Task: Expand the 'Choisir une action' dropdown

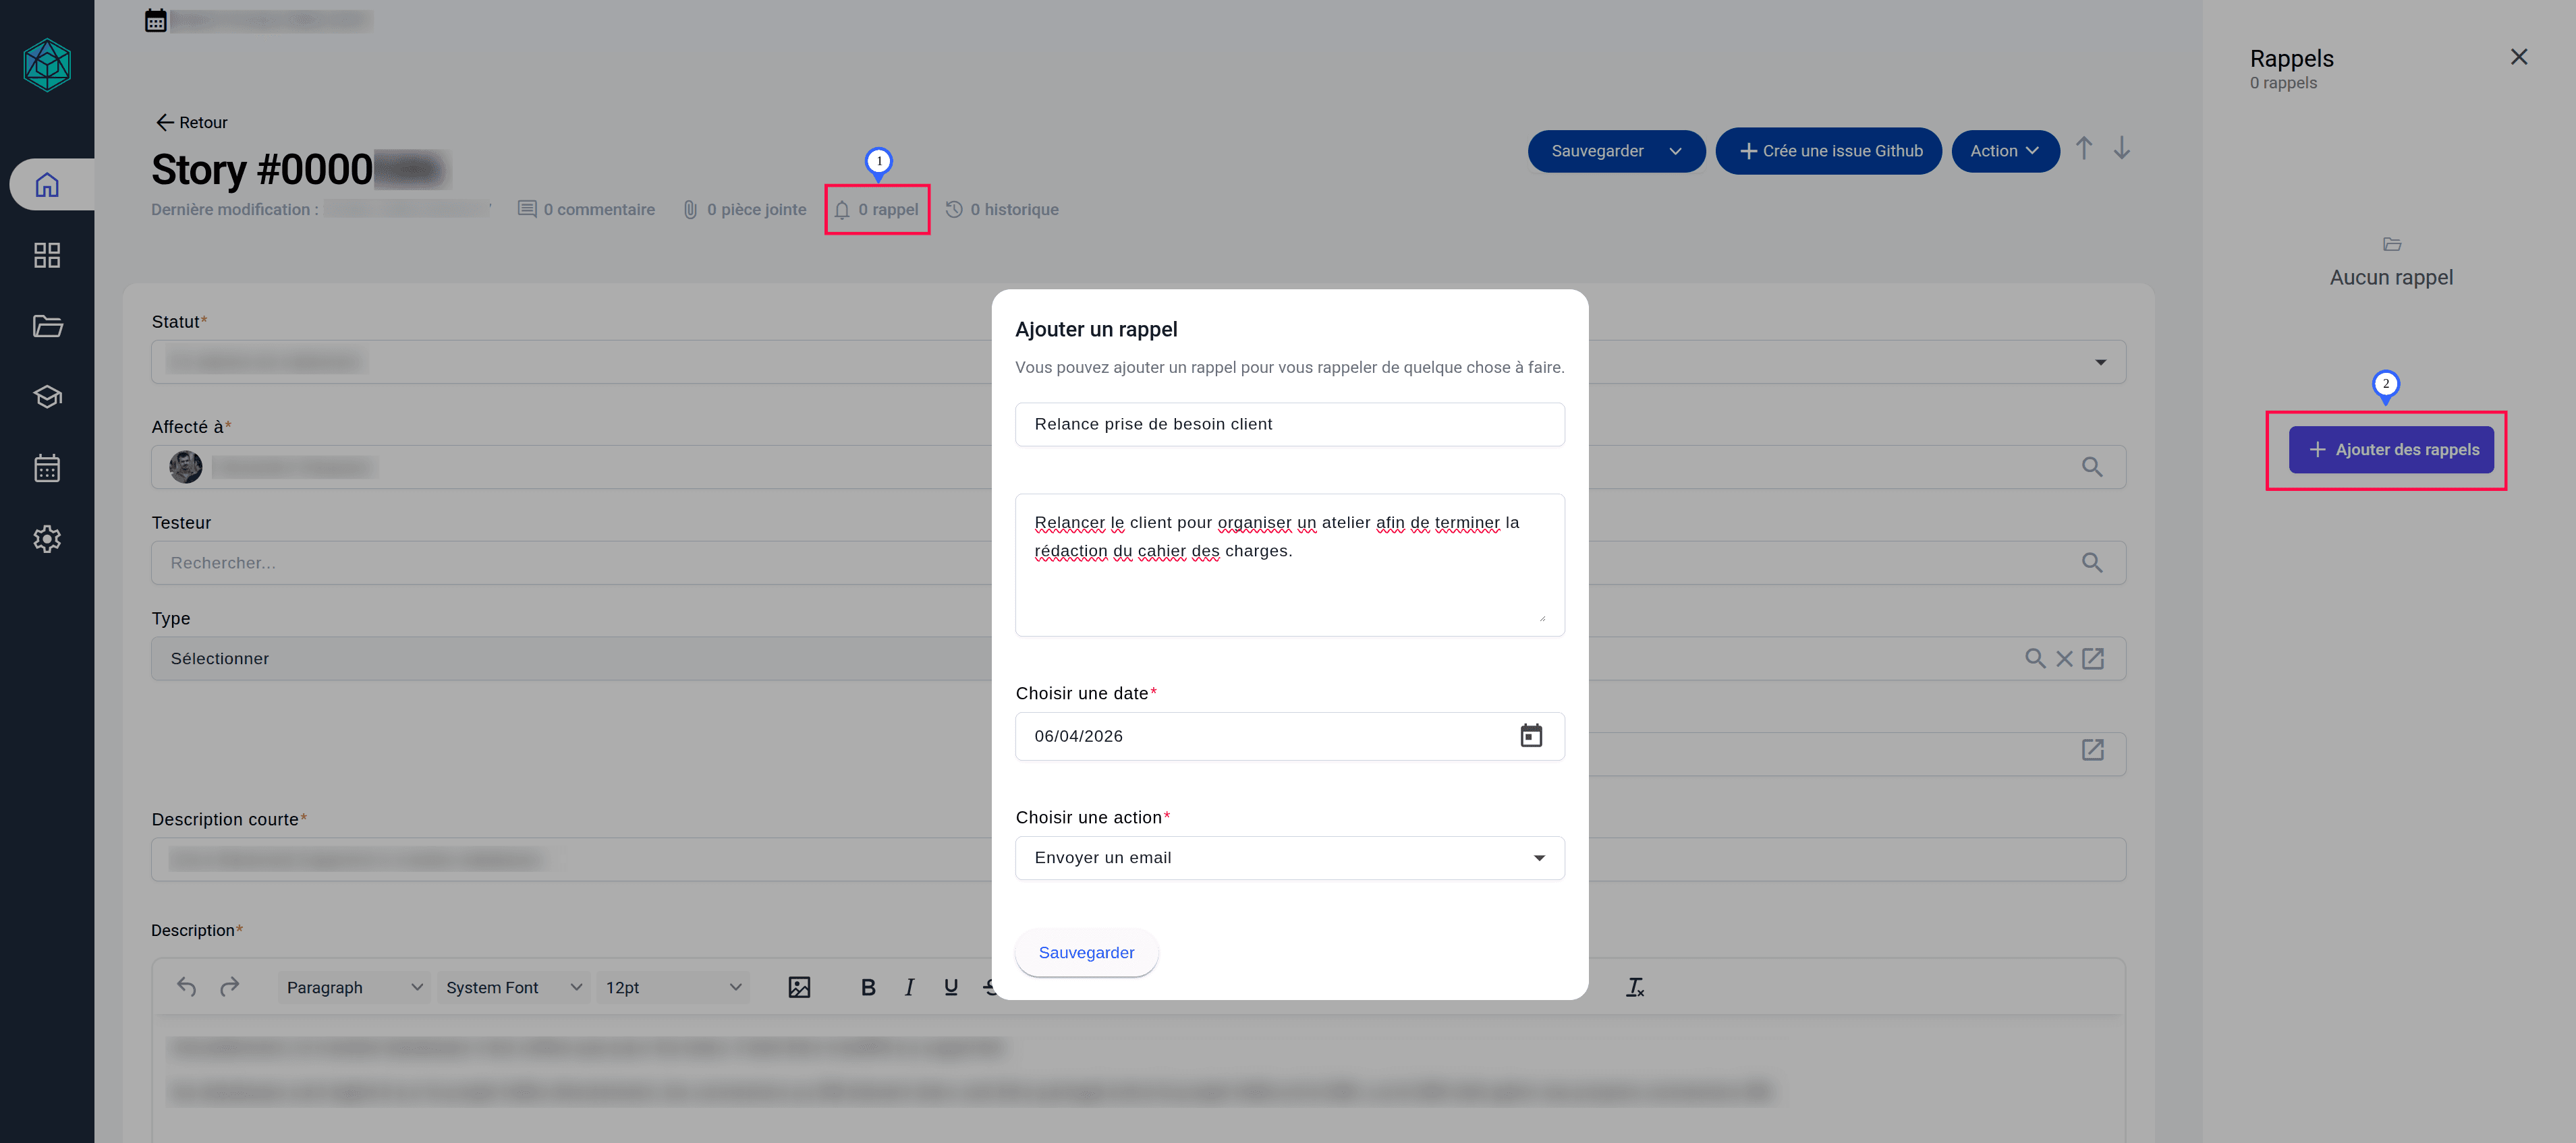Action: [1288, 857]
